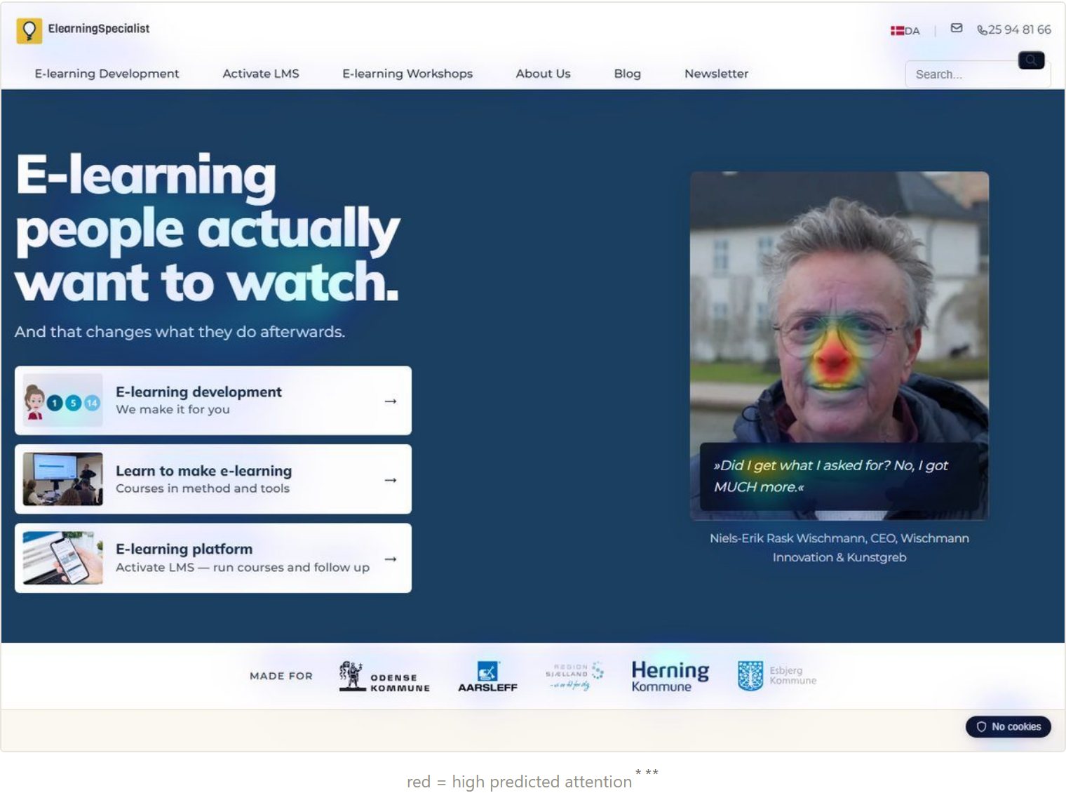Image resolution: width=1066 pixels, height=793 pixels.
Task: Go to E-learning Workshops
Action: pos(407,74)
